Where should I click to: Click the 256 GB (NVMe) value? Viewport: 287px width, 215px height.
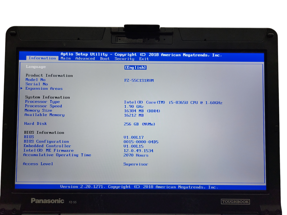tap(139, 124)
